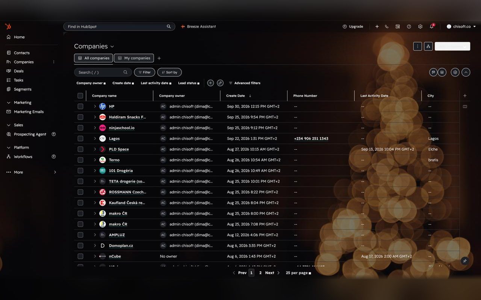This screenshot has width=481, height=300.
Task: Select the All companies tab
Action: [x=94, y=58]
